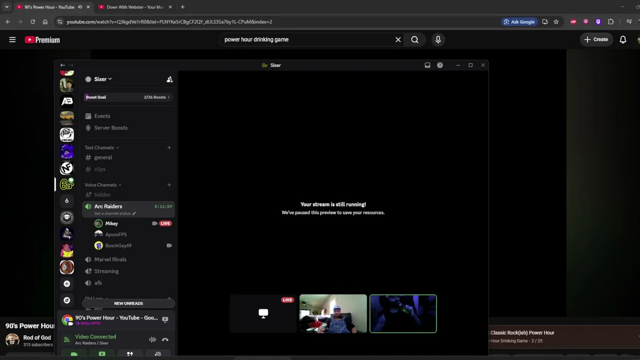
Task: Open the YouTube hamburger guide menu
Action: tap(12, 39)
